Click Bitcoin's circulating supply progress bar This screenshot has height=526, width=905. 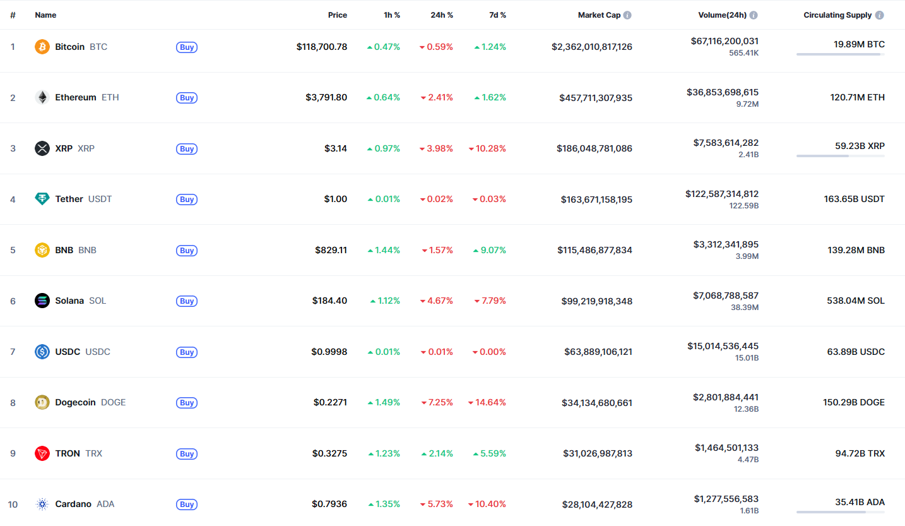(x=841, y=54)
